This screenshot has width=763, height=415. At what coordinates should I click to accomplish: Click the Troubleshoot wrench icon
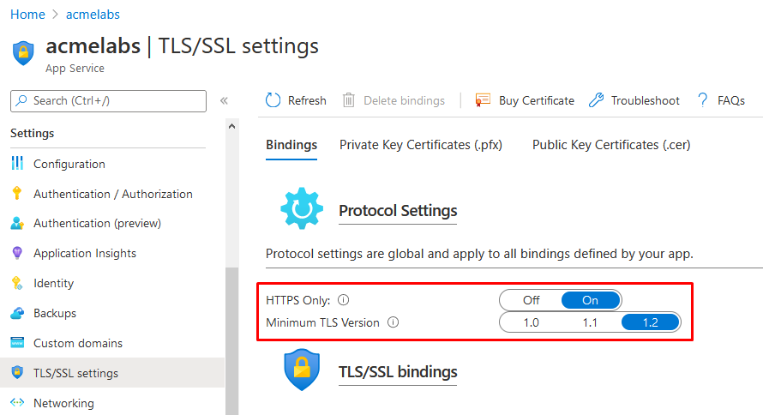pos(596,100)
